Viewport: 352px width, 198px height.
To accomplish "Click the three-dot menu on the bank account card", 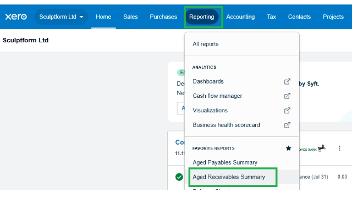I will 339,148.
